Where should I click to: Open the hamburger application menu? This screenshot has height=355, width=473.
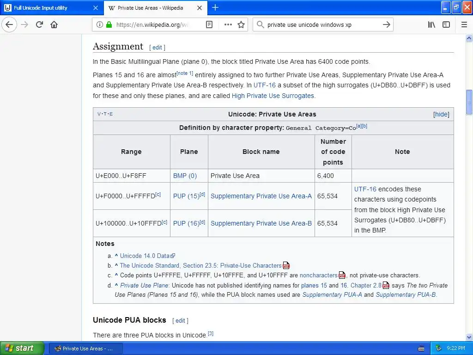coord(464,25)
